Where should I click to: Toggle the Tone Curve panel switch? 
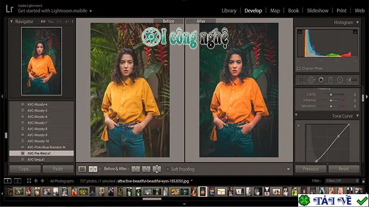[296, 115]
